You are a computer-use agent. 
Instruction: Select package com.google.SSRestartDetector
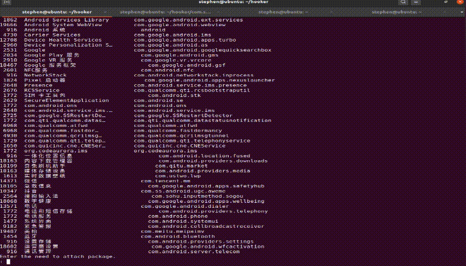(x=183, y=115)
